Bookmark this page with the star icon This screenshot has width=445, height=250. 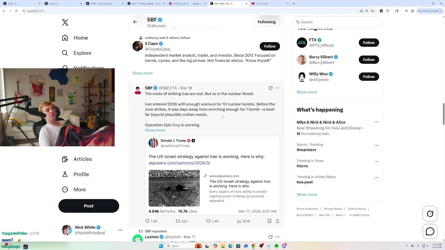[x=372, y=11]
